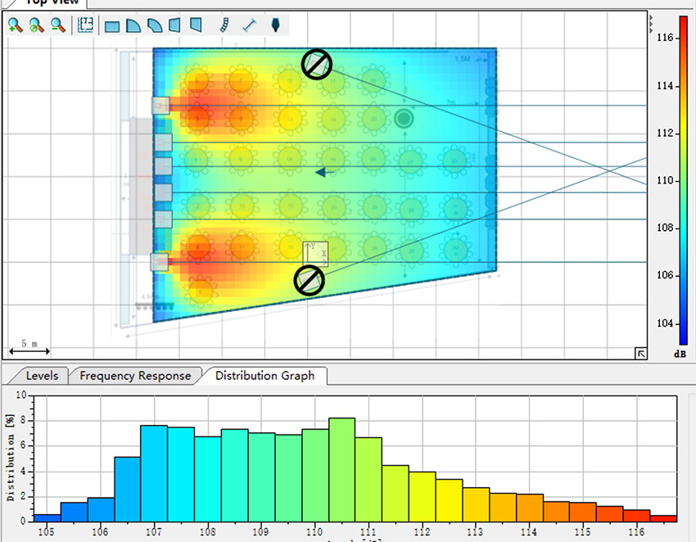Select the Distribution Graph tab
Image resolution: width=696 pixels, height=542 pixels.
[x=264, y=376]
